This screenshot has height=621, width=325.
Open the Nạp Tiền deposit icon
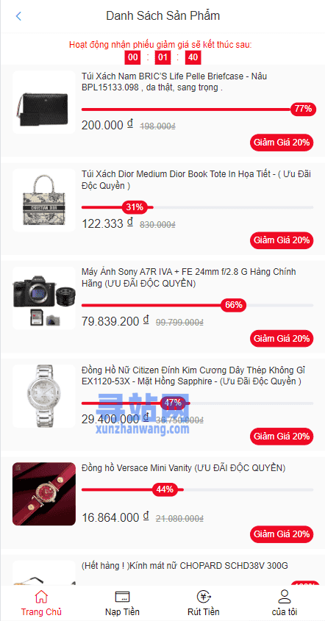tap(122, 597)
